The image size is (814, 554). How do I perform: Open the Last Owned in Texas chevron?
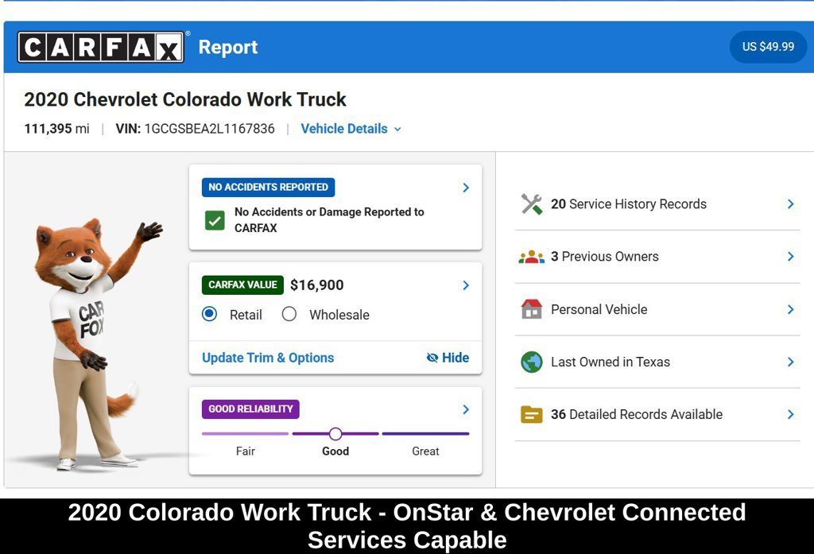click(791, 362)
